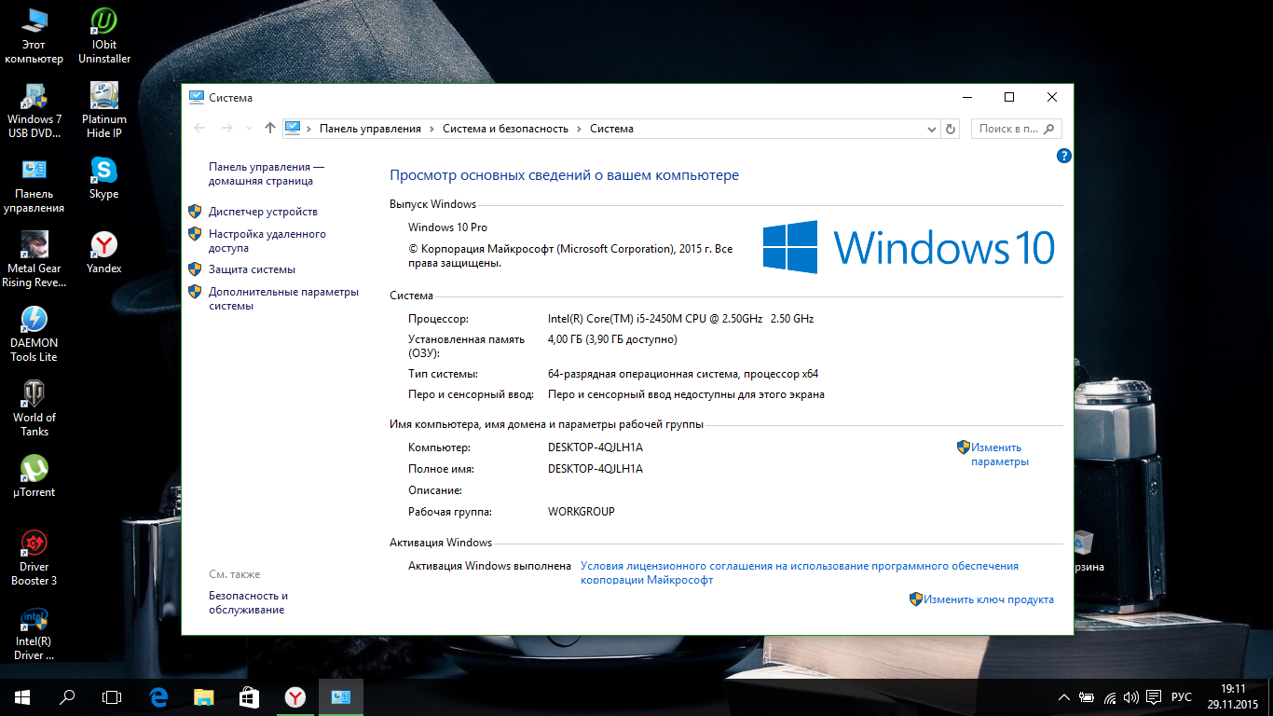Click the refresh button in address bar
This screenshot has height=716, width=1273.
951,129
